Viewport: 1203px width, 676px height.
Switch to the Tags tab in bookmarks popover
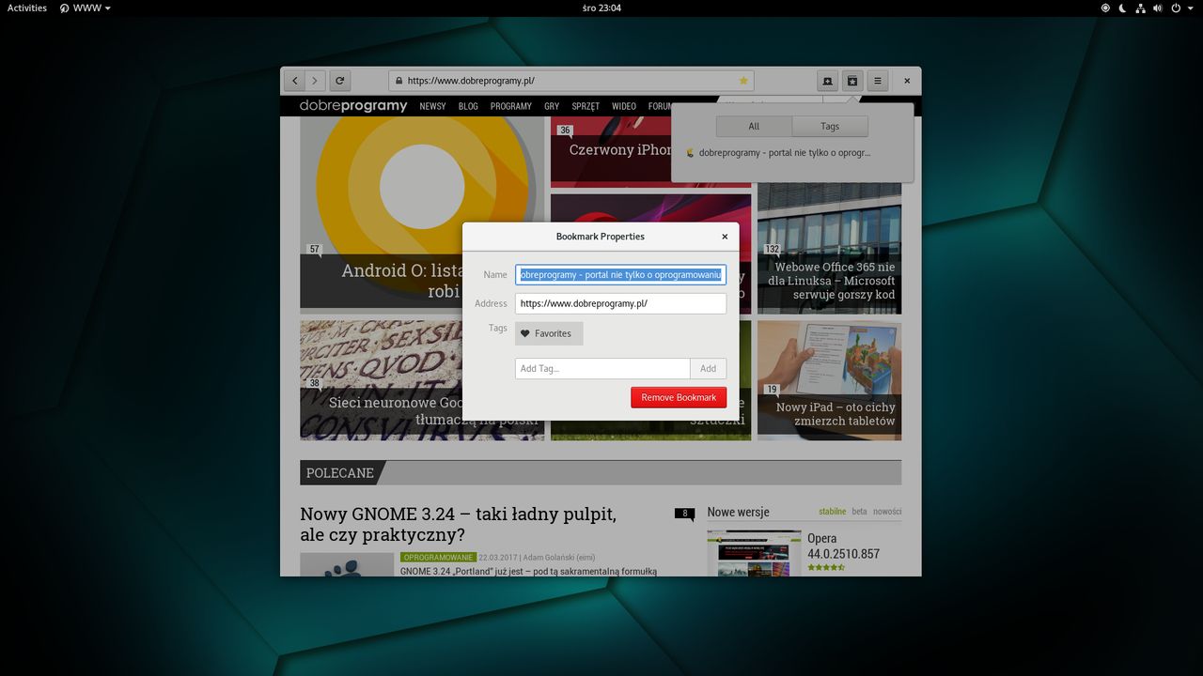[830, 126]
